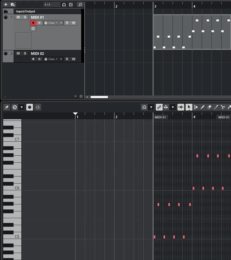Click bar 4 in project ruler
This screenshot has height=260, width=231.
pos(194,6)
